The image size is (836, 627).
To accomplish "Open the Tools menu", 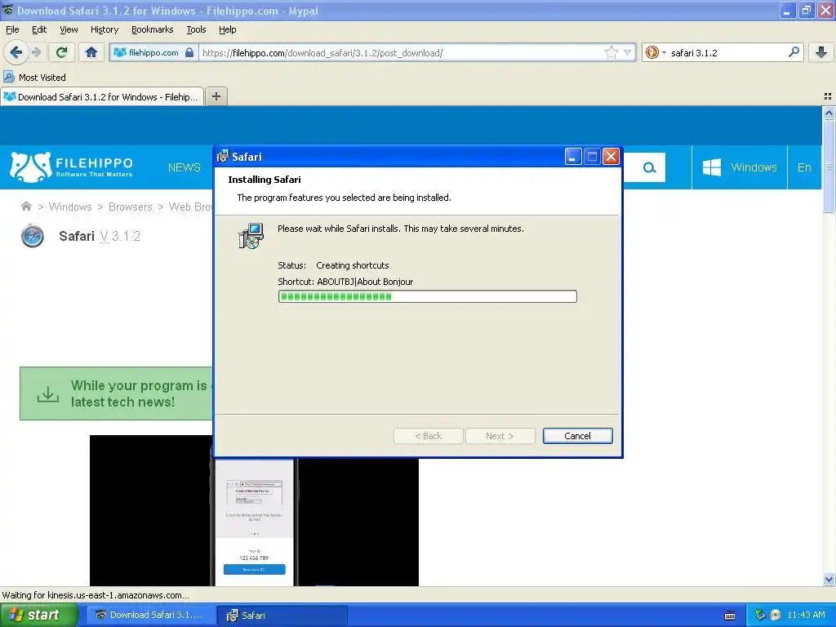I will click(x=196, y=29).
